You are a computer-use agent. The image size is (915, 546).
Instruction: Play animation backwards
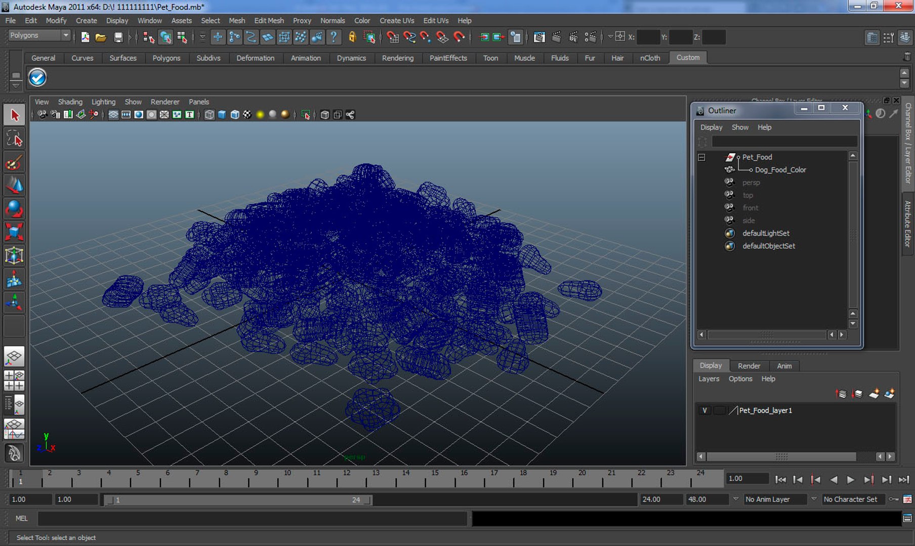click(x=834, y=479)
